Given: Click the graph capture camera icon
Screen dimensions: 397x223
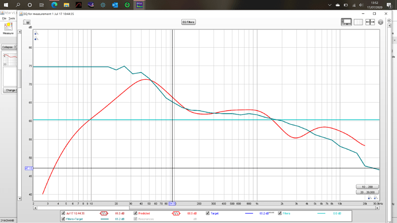Looking at the screenshot, I should [x=26, y=22].
